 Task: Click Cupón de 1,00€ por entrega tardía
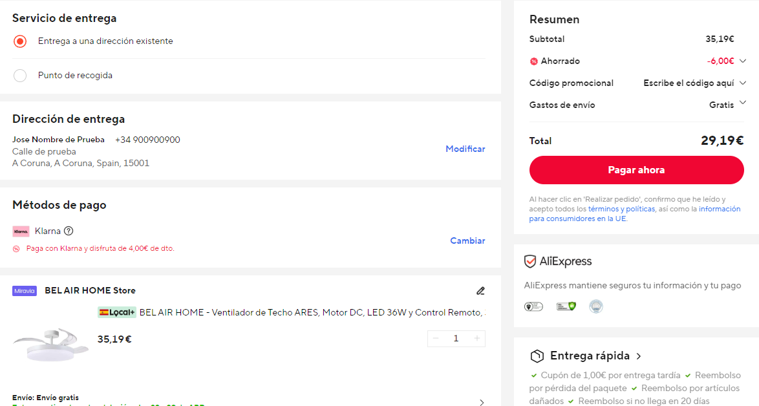pos(612,376)
